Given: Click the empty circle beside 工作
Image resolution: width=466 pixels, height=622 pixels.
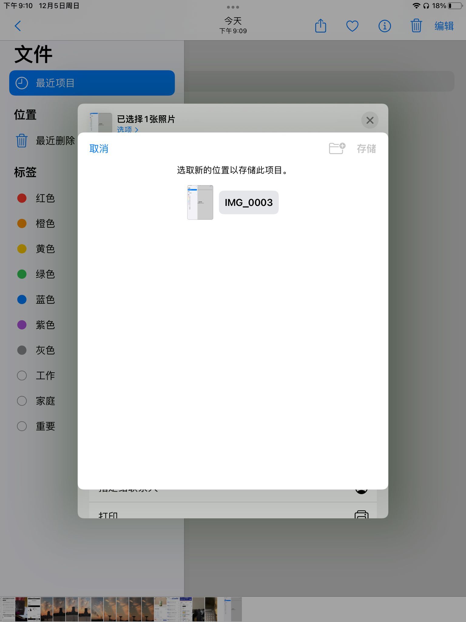Looking at the screenshot, I should coord(22,376).
